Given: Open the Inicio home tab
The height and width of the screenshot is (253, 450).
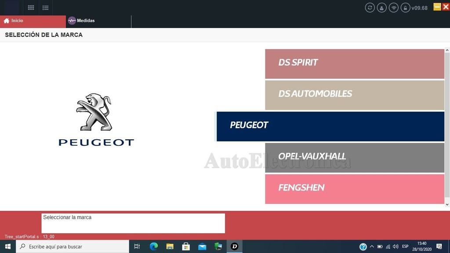Looking at the screenshot, I should 33,21.
